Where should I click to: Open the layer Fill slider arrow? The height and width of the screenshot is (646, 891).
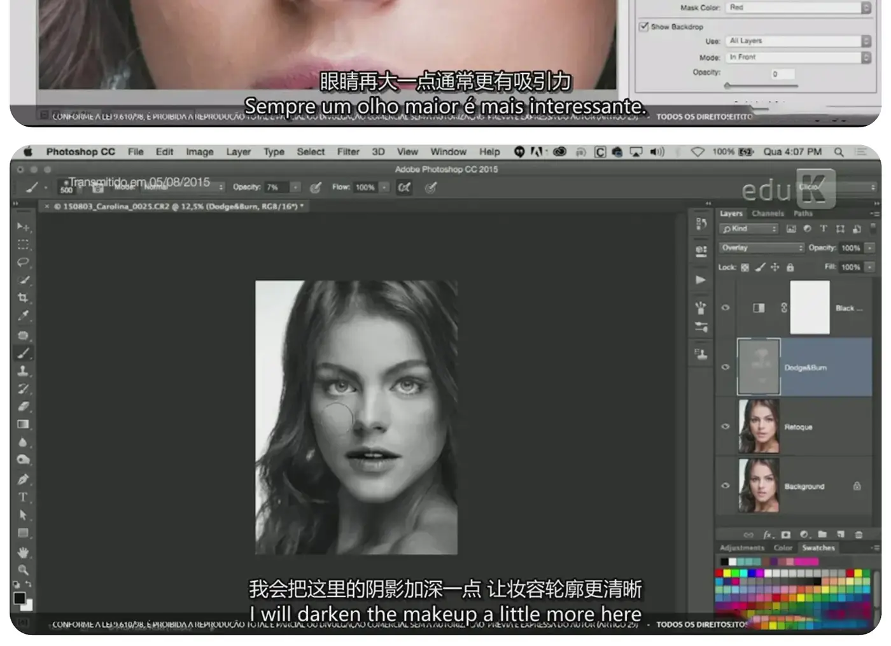click(869, 267)
